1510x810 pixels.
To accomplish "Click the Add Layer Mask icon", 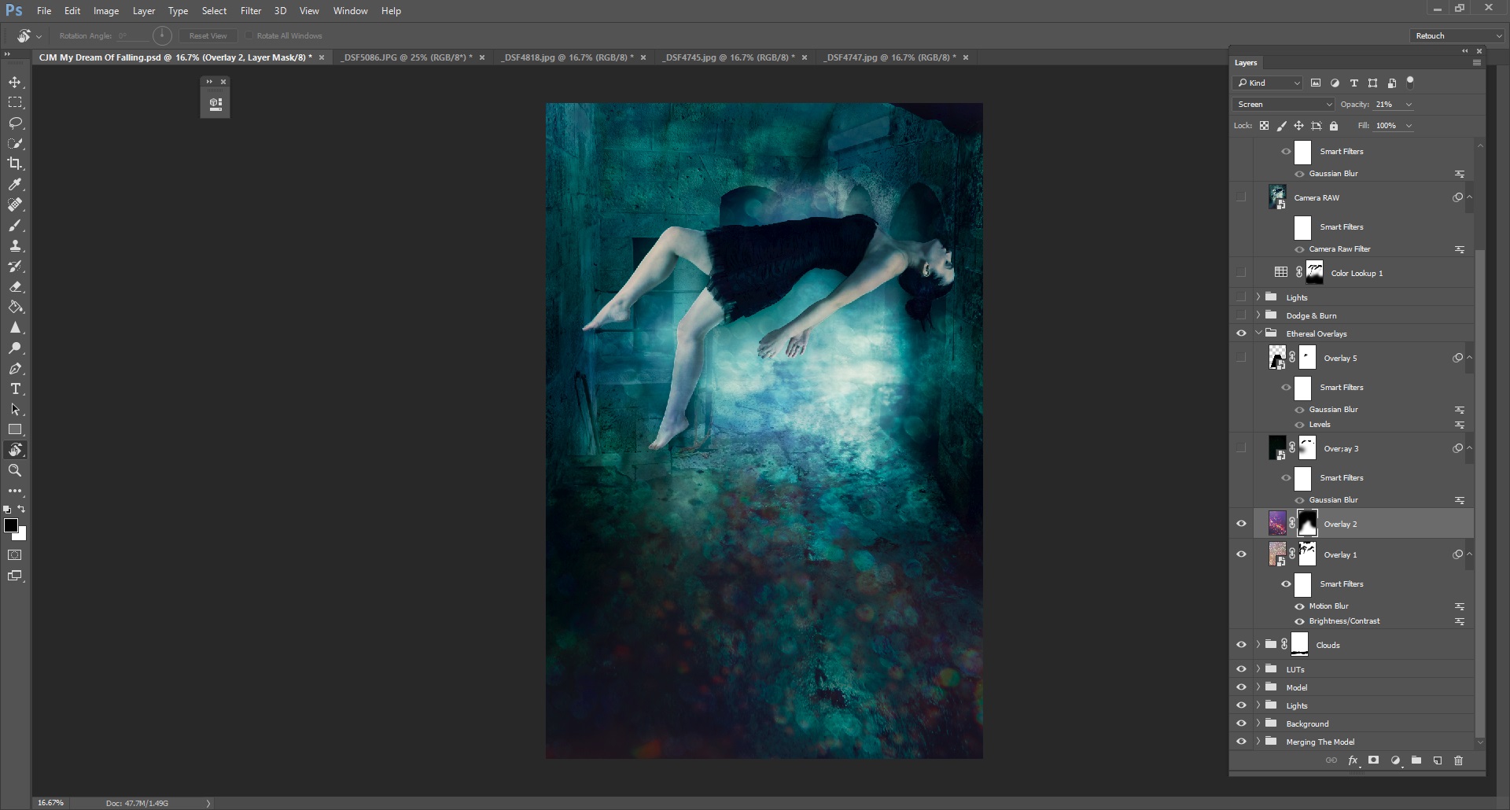I will point(1373,760).
